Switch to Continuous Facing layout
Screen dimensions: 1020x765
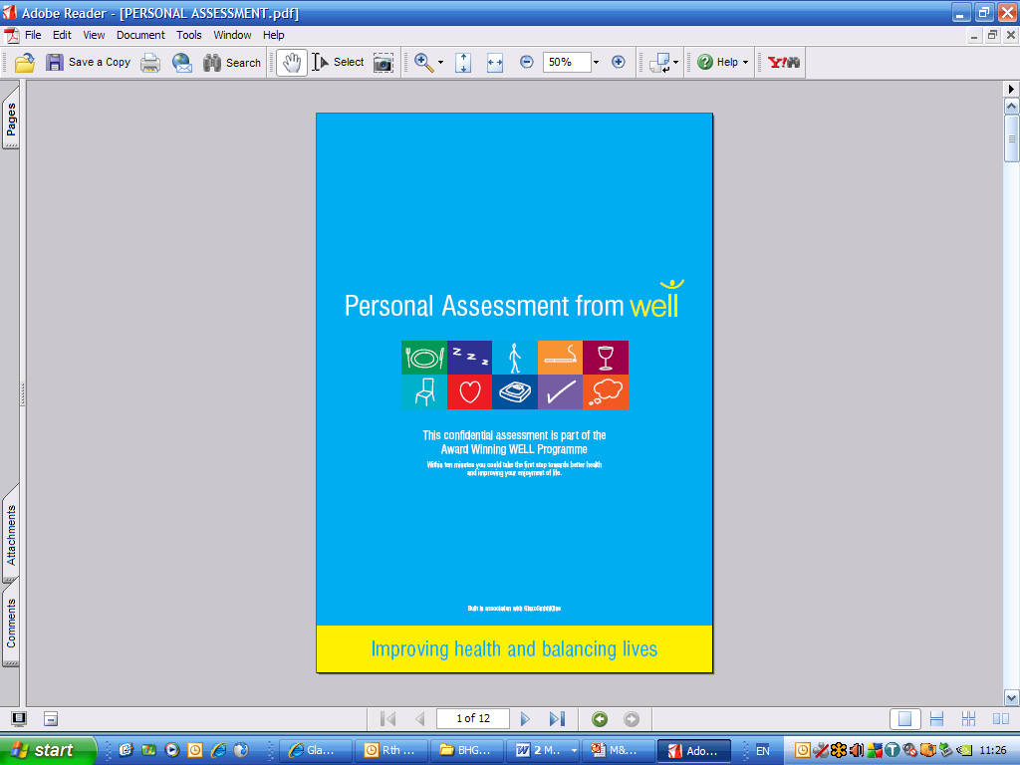click(968, 719)
